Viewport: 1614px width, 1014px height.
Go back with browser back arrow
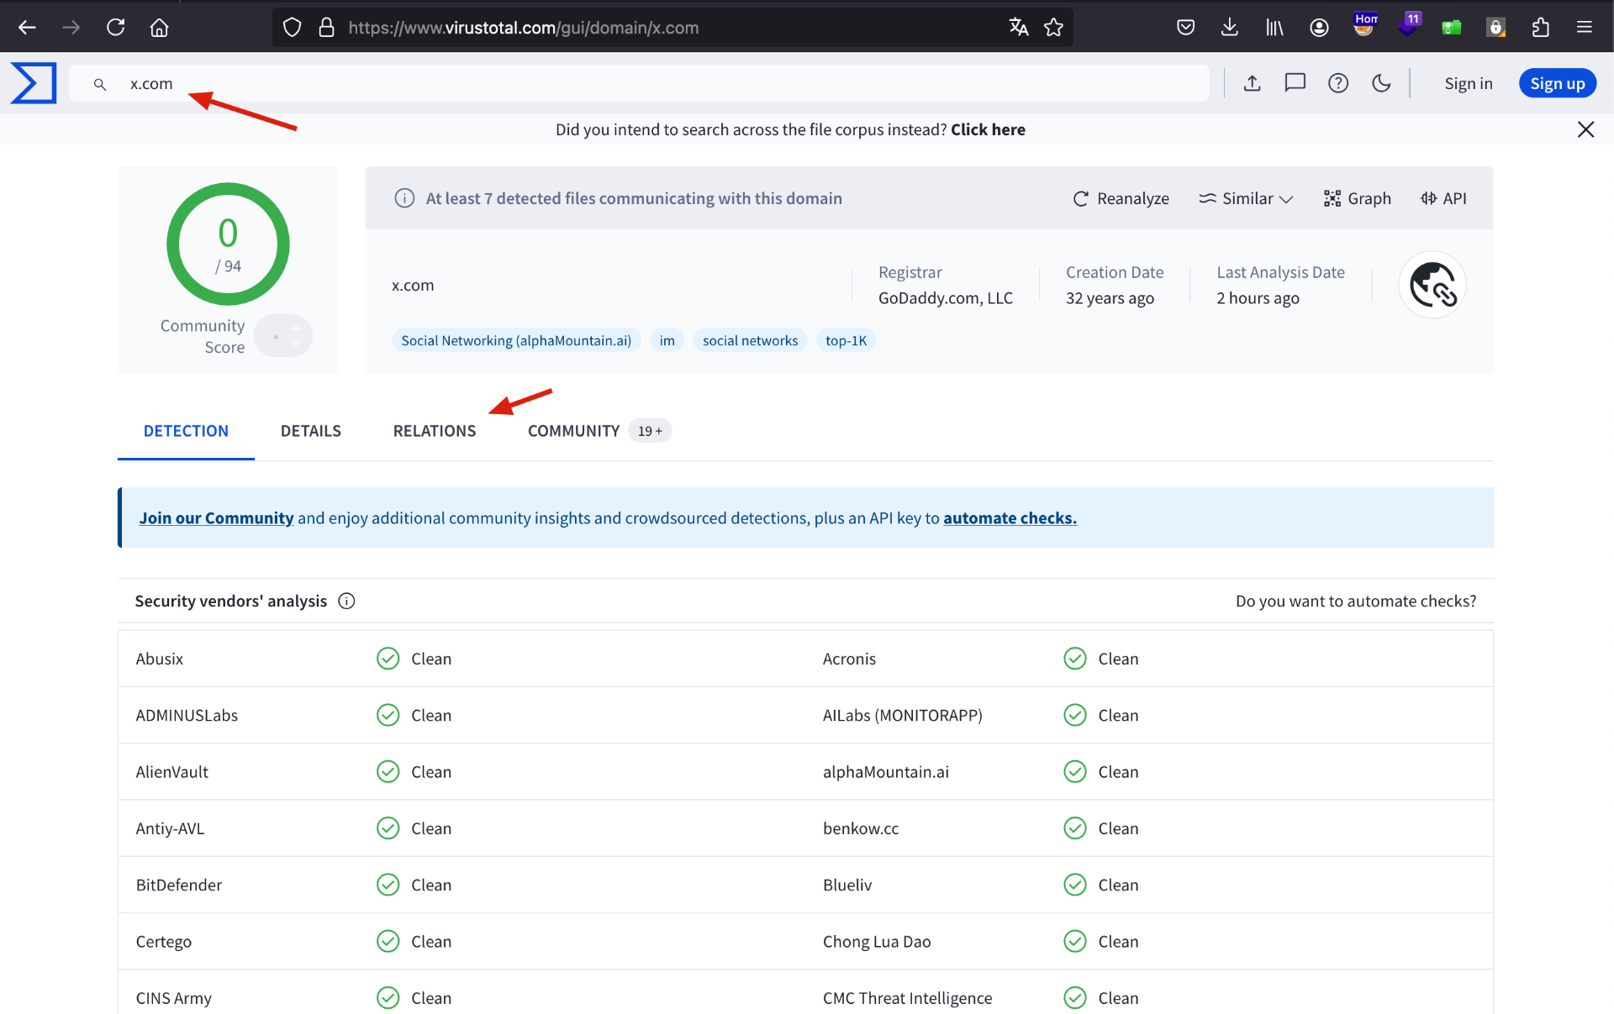(28, 28)
